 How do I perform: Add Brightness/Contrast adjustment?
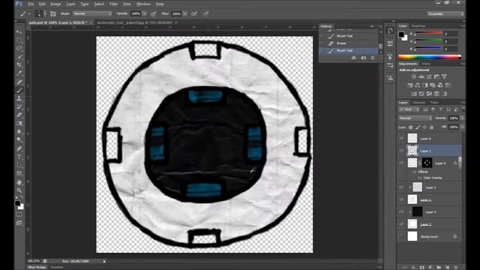(413, 76)
